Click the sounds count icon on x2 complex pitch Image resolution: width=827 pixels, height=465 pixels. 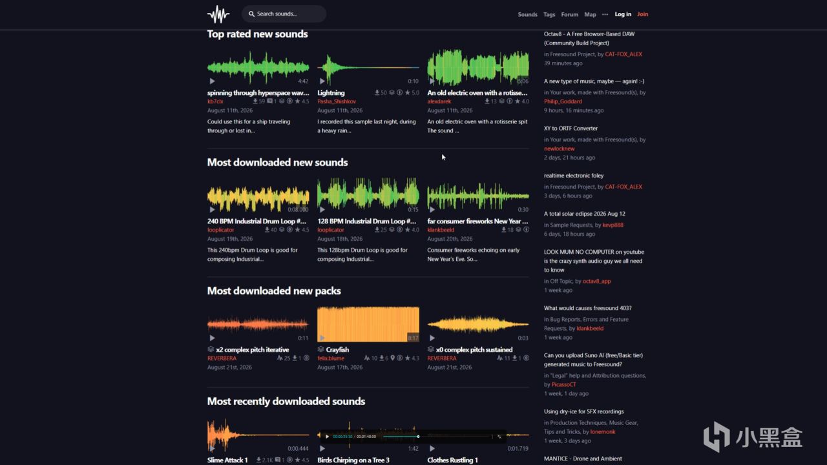[280, 358]
